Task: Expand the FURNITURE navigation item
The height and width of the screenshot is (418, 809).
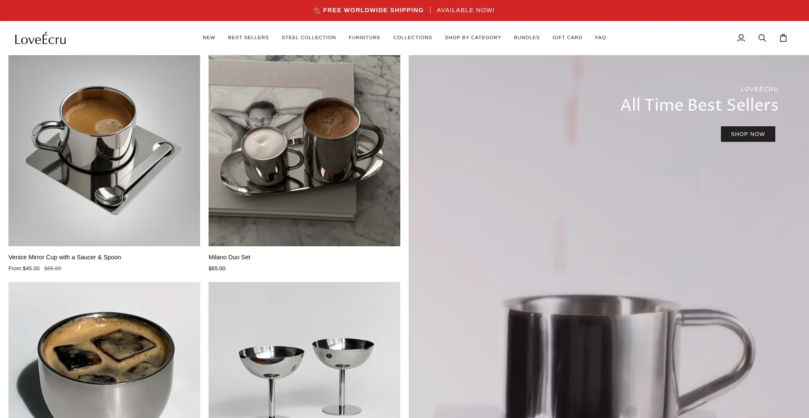Action: point(364,37)
